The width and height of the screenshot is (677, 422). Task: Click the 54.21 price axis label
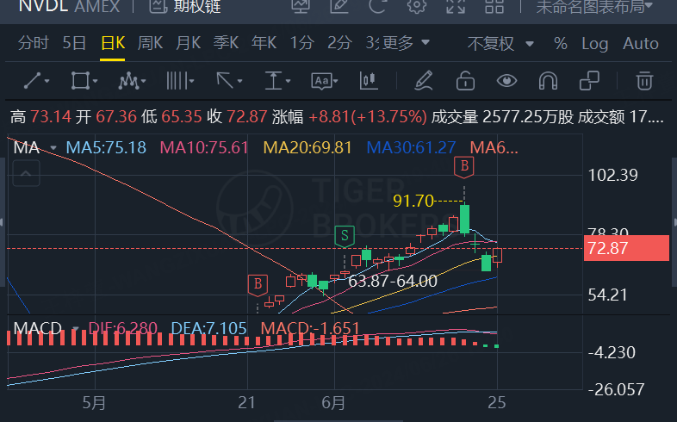(x=607, y=295)
